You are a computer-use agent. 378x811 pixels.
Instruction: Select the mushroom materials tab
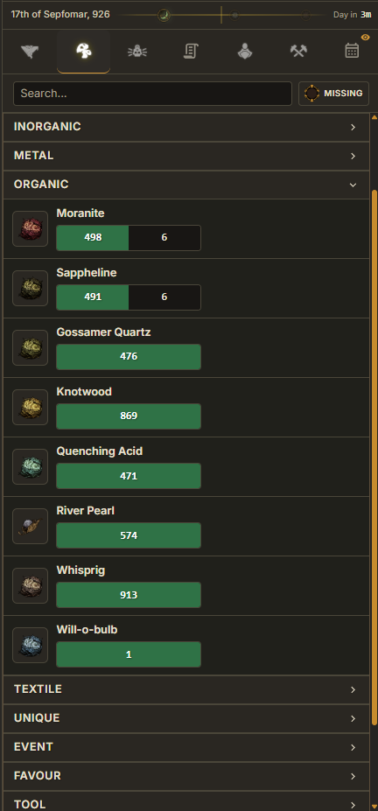tap(83, 52)
